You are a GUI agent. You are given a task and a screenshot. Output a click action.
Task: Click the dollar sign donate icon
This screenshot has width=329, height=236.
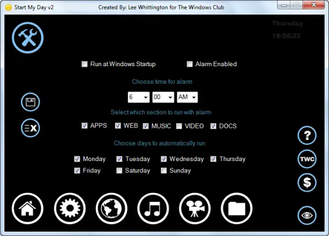(307, 183)
